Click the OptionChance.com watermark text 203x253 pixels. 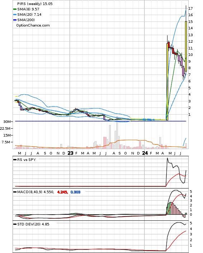(33, 25)
